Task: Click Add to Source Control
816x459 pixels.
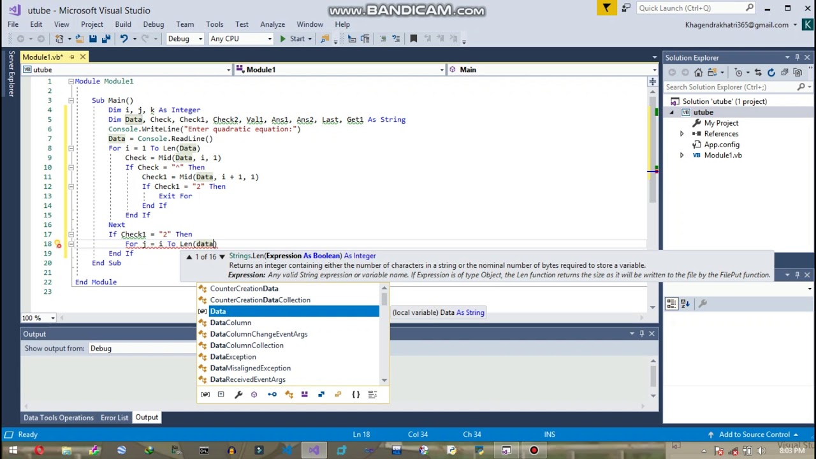Action: tap(755, 435)
